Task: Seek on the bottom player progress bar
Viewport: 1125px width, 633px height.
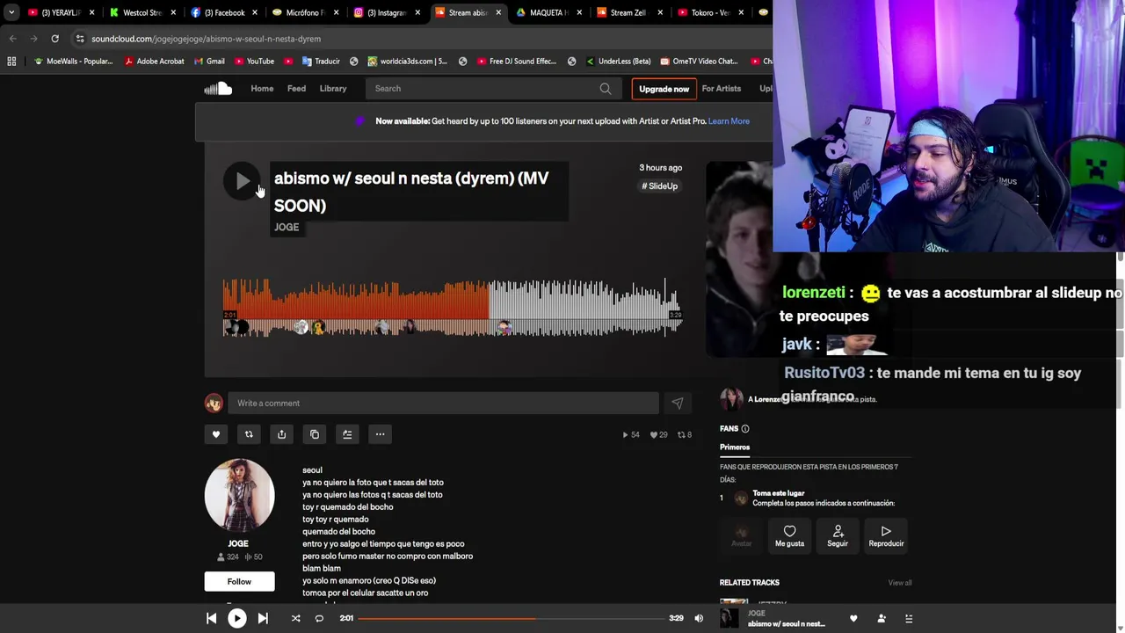Action: click(x=511, y=618)
